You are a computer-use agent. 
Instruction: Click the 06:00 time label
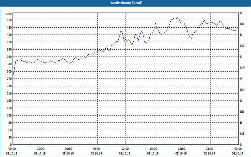(68, 149)
